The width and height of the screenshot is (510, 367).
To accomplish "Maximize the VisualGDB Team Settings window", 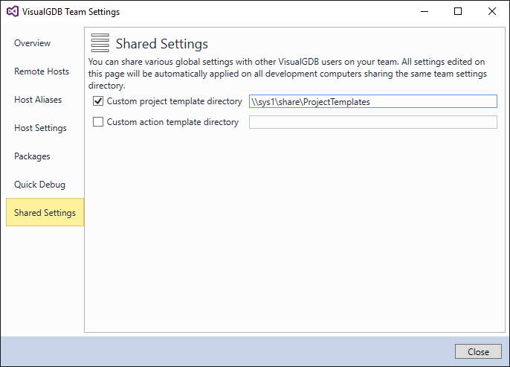I will point(458,11).
